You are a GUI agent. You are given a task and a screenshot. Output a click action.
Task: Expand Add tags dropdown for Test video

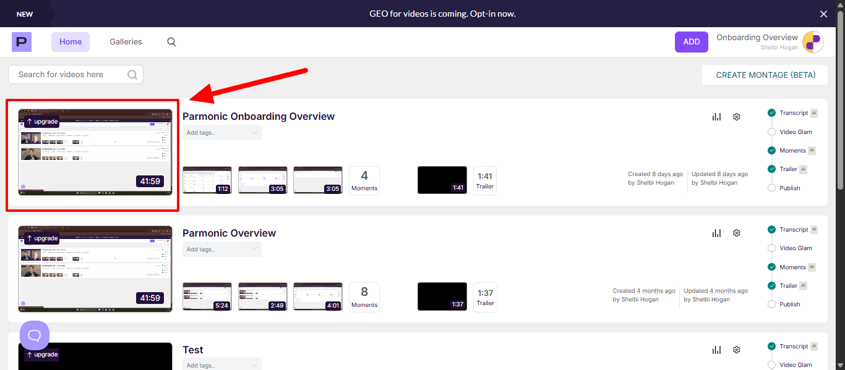click(222, 364)
